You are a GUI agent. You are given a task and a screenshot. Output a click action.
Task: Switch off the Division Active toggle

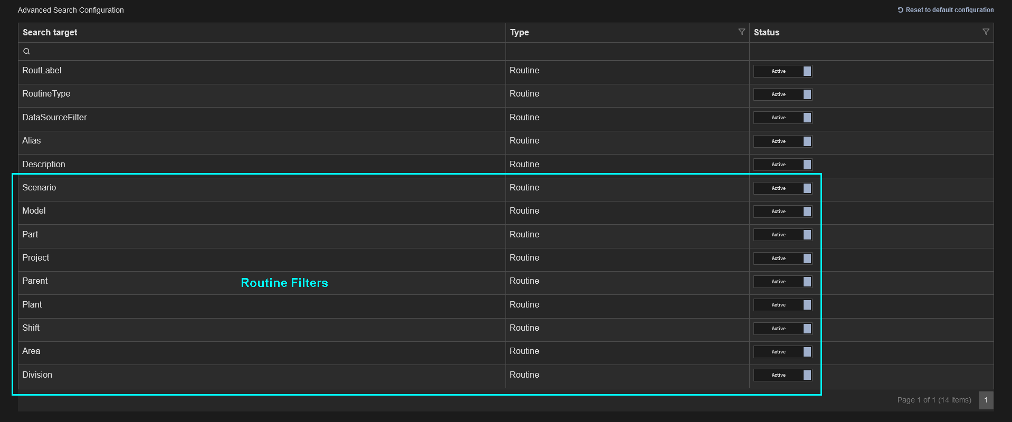(x=782, y=375)
